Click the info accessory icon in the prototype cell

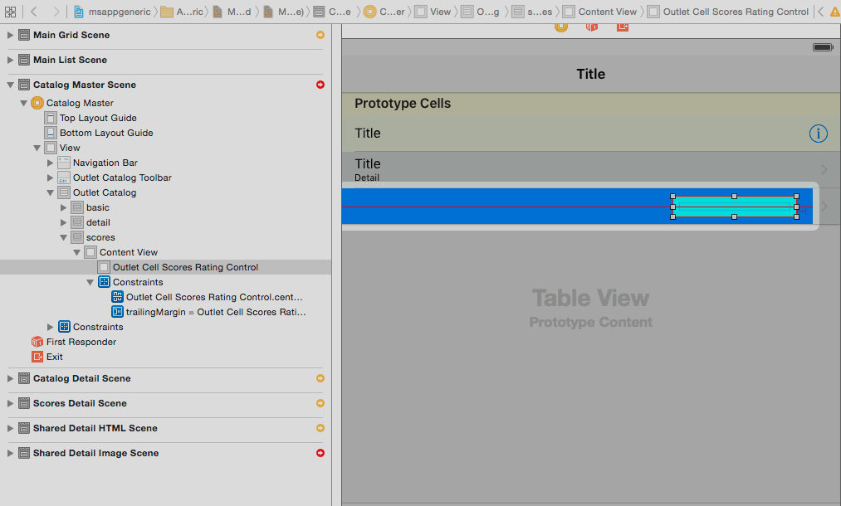tap(818, 134)
